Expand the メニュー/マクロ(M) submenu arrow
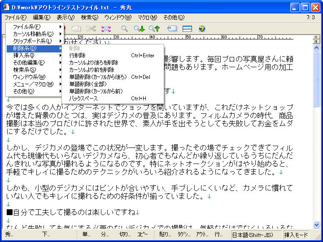The height and width of the screenshot is (242, 323). tap(61, 84)
